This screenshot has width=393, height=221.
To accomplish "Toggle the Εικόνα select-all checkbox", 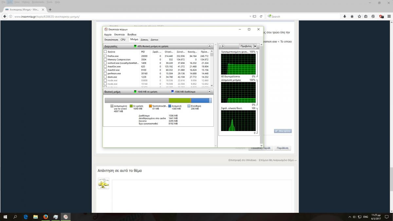I will [x=105, y=52].
